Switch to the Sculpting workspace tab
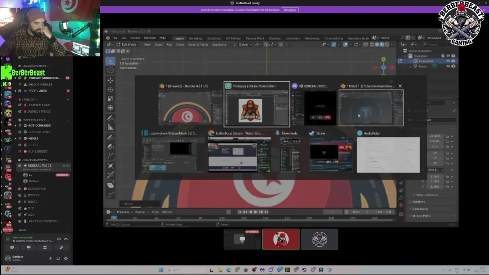 tap(214, 38)
